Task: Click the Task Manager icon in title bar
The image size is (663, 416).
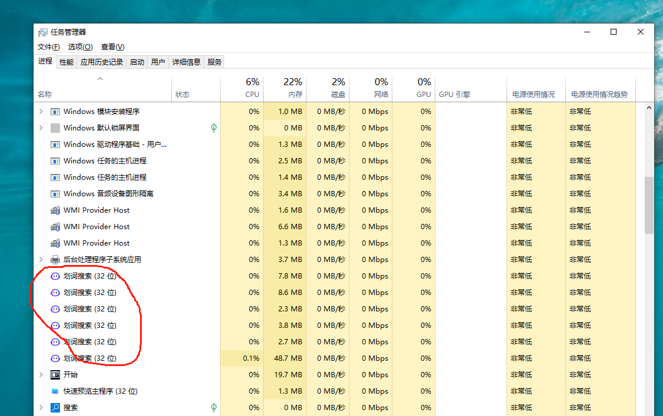Action: pos(42,32)
